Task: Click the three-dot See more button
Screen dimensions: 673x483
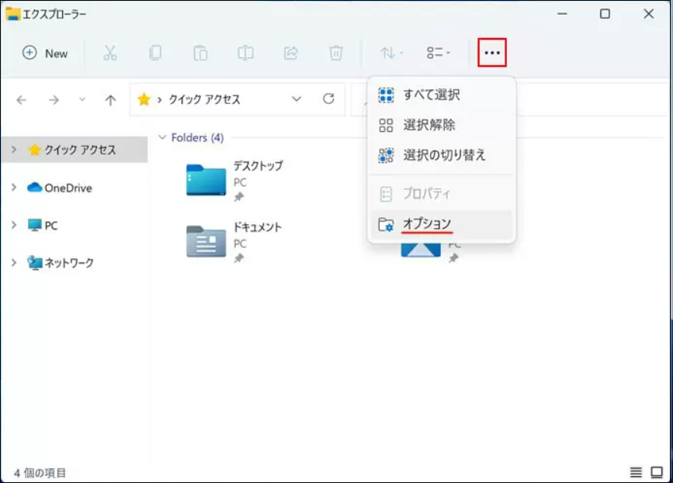Action: [x=492, y=53]
